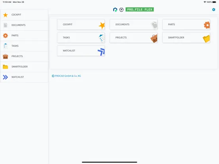Click the green PRO.FILE FLEX banner
This screenshot has height=164, width=219.
pos(140,10)
